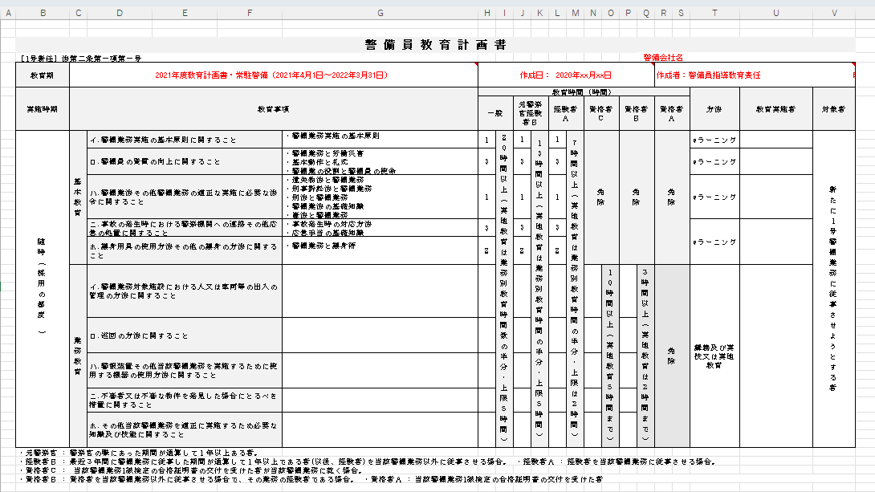Select the 新たに1号警備業務に従事させようとする者 cell
875x492 pixels.
coord(834,288)
